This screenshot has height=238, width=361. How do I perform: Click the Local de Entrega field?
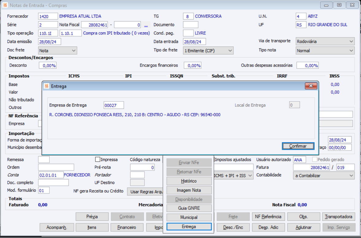click(x=294, y=105)
